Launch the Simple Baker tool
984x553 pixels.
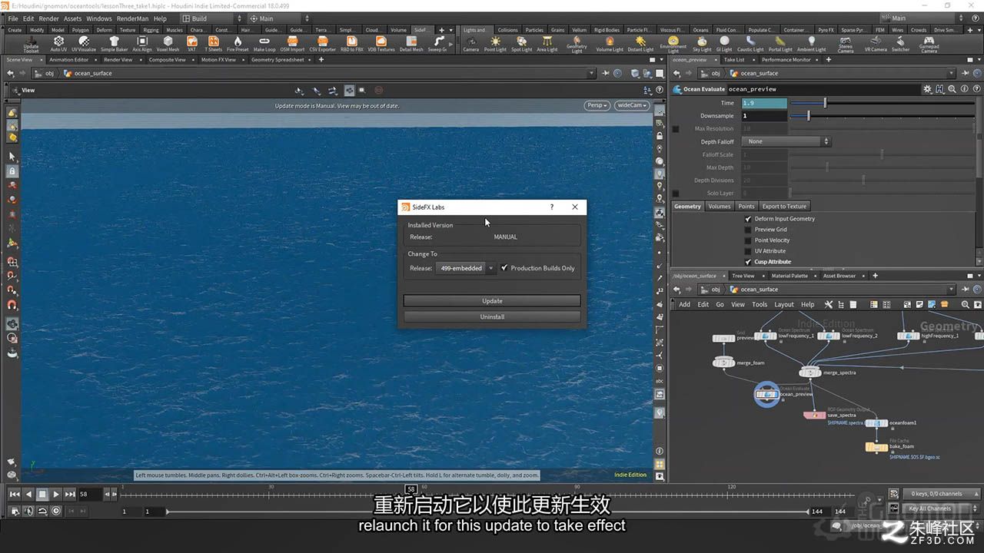pyautogui.click(x=115, y=44)
